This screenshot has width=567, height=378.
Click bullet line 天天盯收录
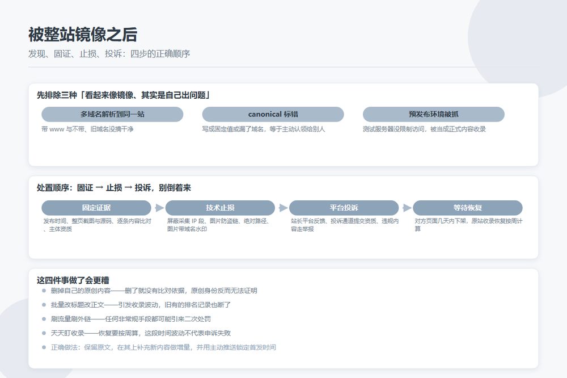[141, 333]
